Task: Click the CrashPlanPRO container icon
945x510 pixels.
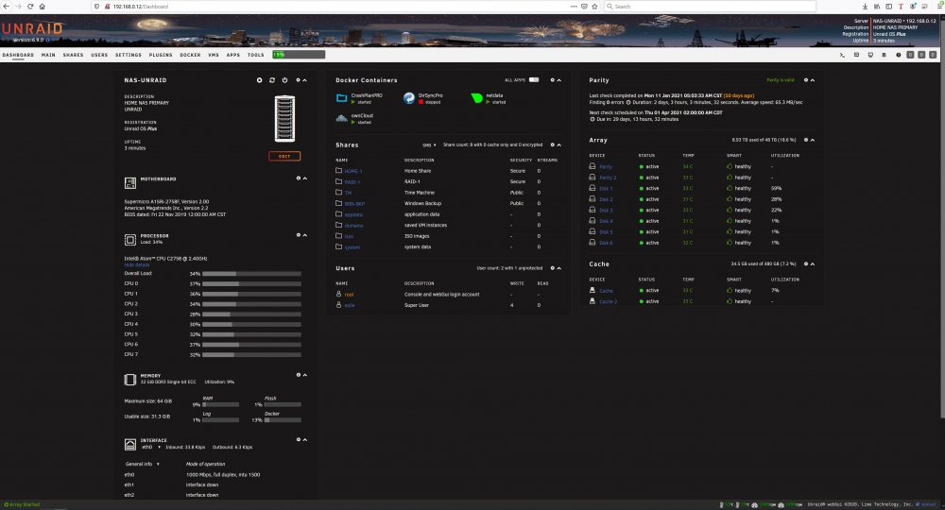Action: point(342,98)
